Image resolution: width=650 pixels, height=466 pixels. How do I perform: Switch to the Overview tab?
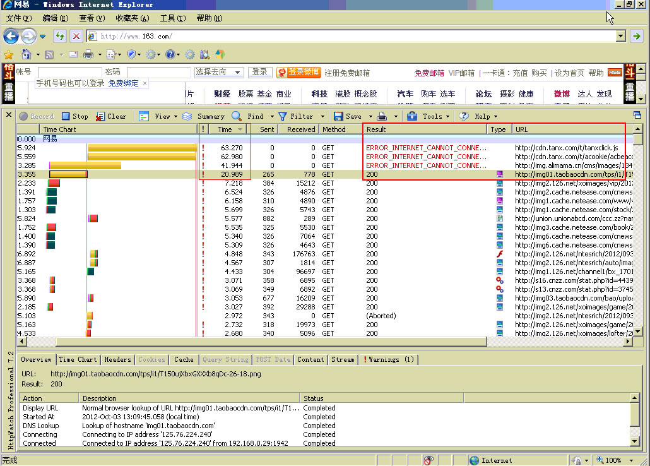[x=36, y=359]
